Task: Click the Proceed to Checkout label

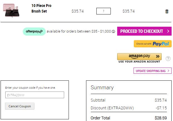Action: pyautogui.click(x=142, y=31)
